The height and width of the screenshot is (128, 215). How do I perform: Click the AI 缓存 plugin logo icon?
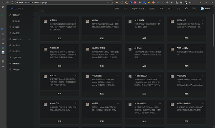click(88, 21)
